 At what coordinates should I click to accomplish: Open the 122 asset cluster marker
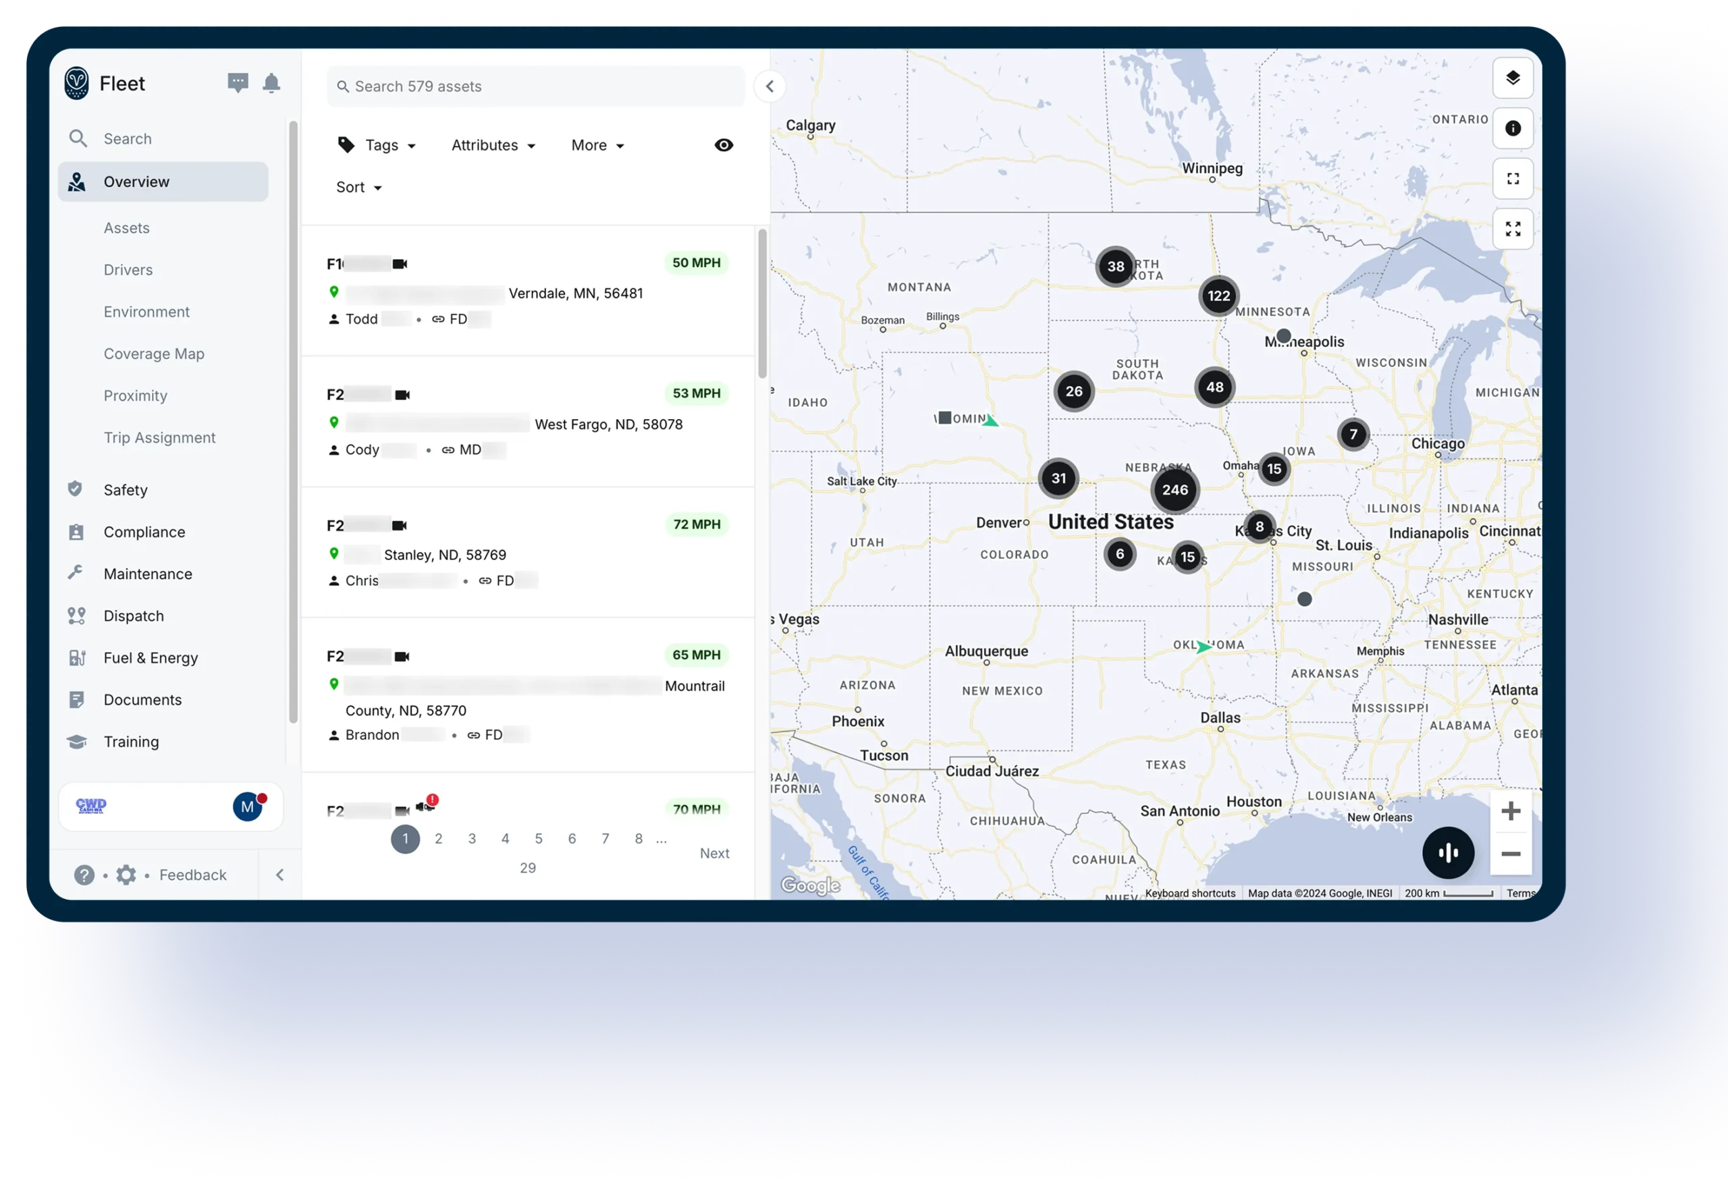click(1218, 296)
